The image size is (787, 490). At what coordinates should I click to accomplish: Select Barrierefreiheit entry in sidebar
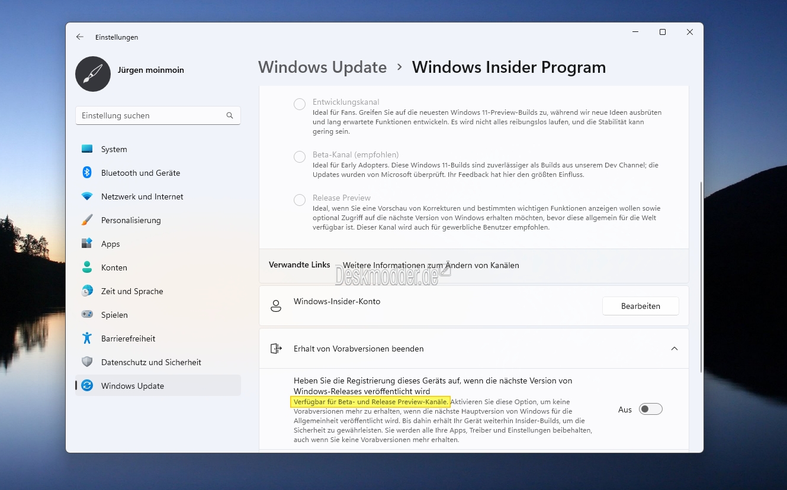click(x=158, y=339)
